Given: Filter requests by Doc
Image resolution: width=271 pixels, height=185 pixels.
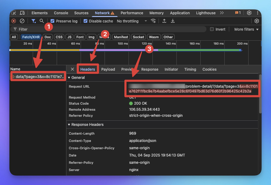Looking at the screenshot, I should [48, 37].
